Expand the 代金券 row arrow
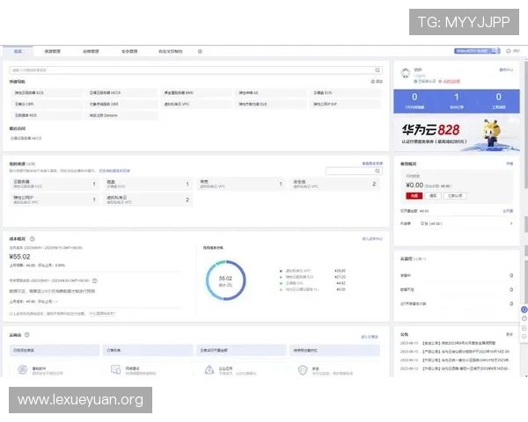This screenshot has width=528, height=422. 510,223
